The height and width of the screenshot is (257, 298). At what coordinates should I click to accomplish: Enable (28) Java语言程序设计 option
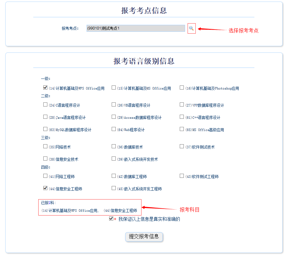pyautogui.click(x=45, y=117)
